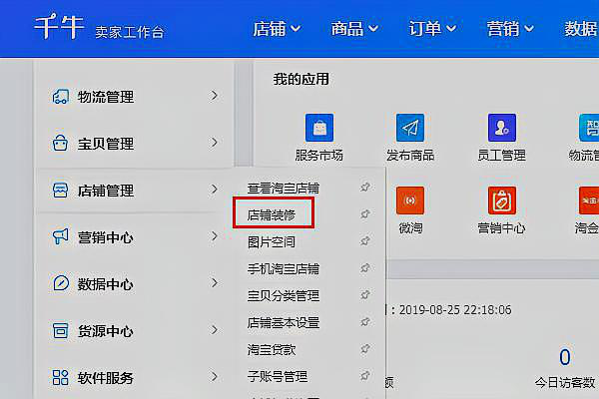Expand the 软件服务 chevron
The image size is (599, 399).
[215, 377]
